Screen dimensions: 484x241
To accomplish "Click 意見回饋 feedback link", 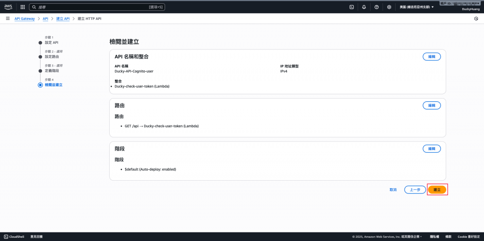I will point(36,237).
